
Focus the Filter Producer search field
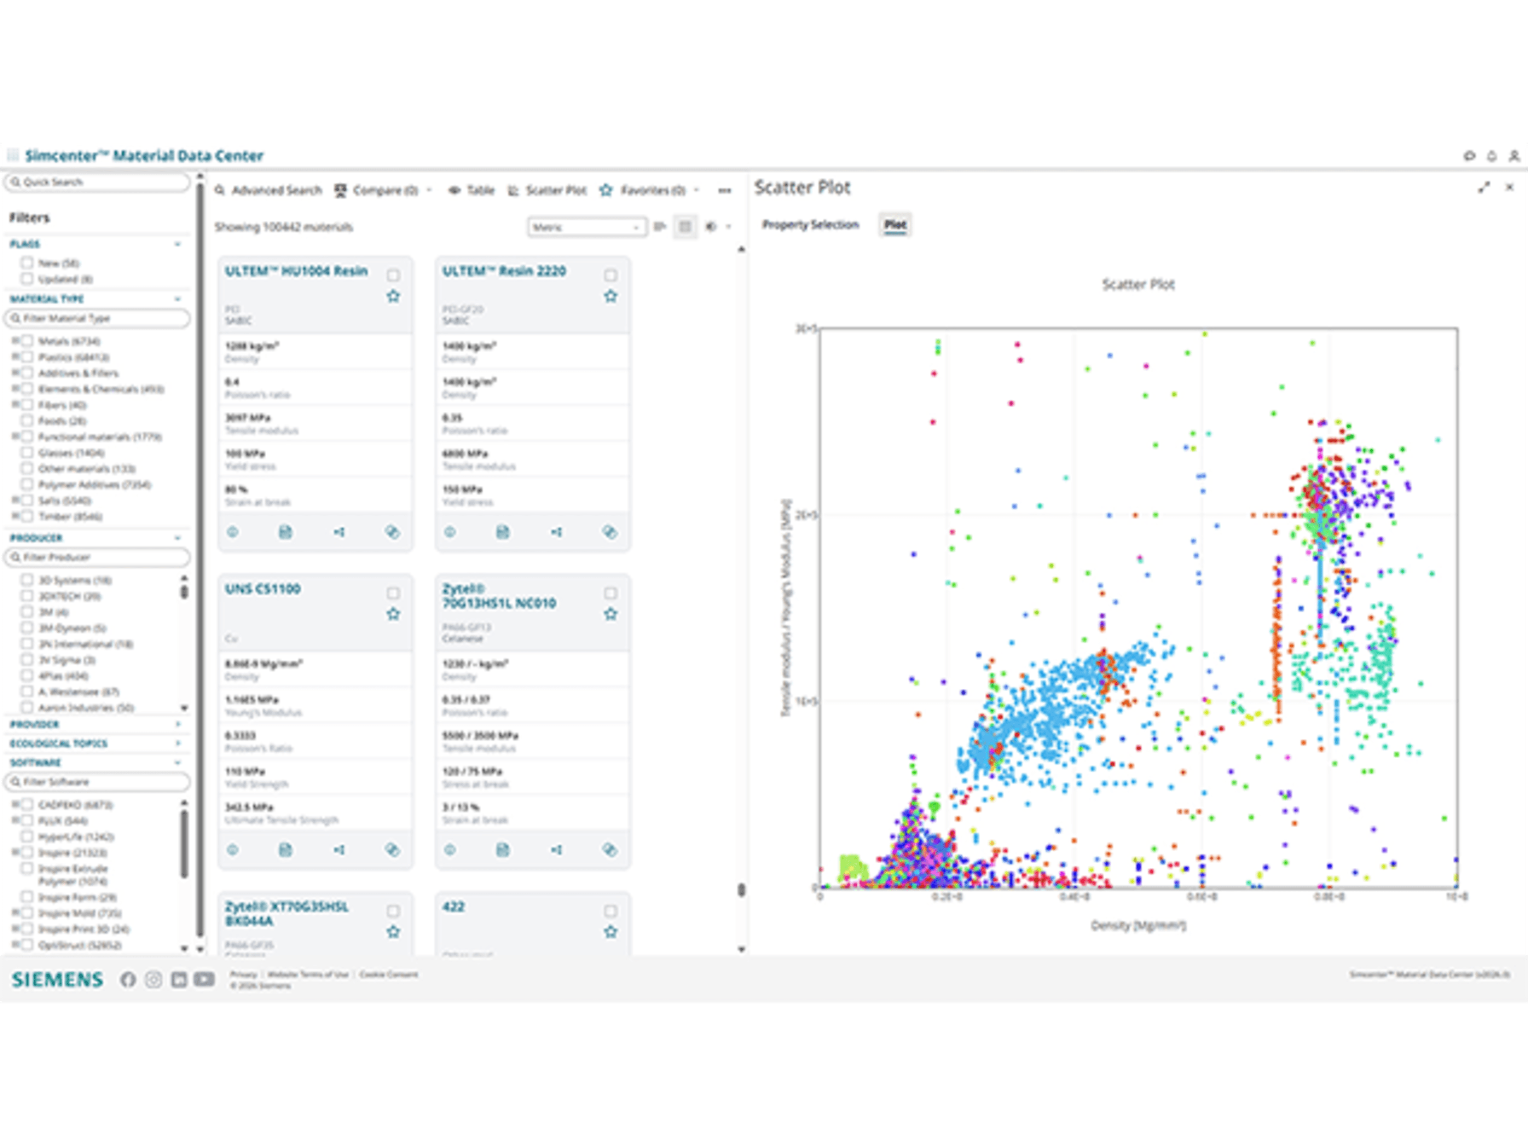pyautogui.click(x=97, y=557)
